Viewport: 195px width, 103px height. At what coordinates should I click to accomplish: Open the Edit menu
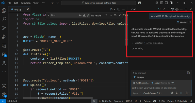tap(16, 3)
